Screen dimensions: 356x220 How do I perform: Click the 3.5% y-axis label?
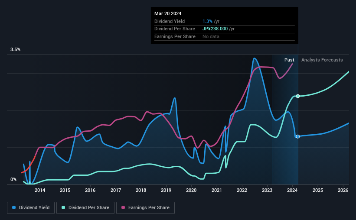click(15, 49)
